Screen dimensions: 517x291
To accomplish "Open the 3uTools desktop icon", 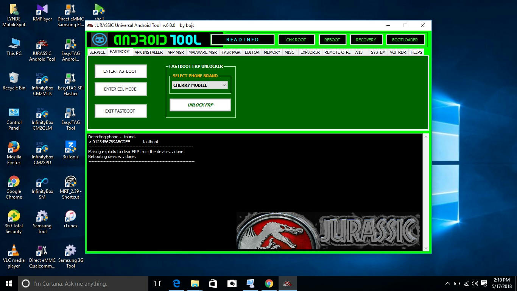I will tap(70, 150).
